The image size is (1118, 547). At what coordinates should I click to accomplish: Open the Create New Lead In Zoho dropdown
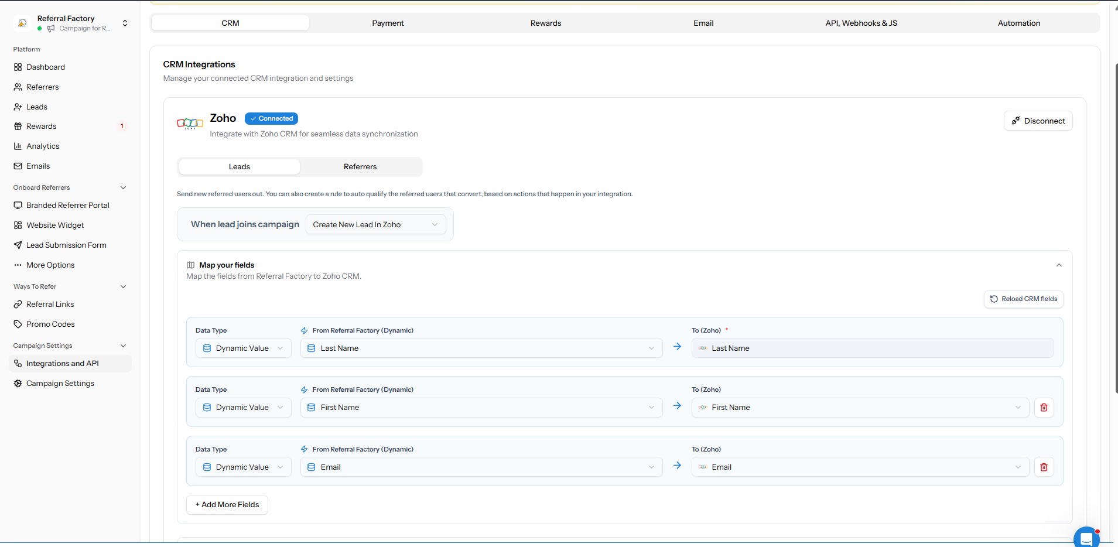point(375,225)
